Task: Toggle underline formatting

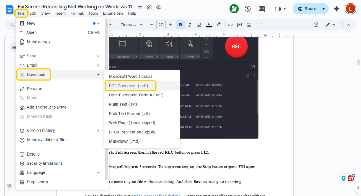Action: pos(199,25)
